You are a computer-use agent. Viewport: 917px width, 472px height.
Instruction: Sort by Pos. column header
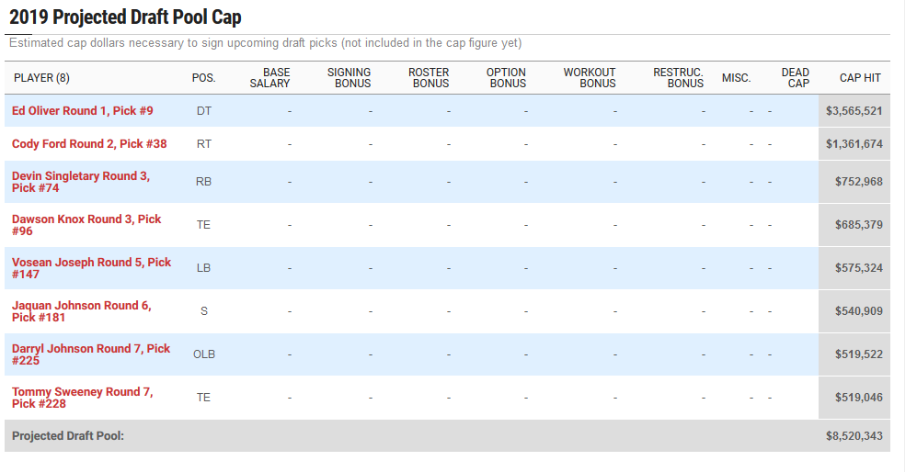(x=203, y=78)
